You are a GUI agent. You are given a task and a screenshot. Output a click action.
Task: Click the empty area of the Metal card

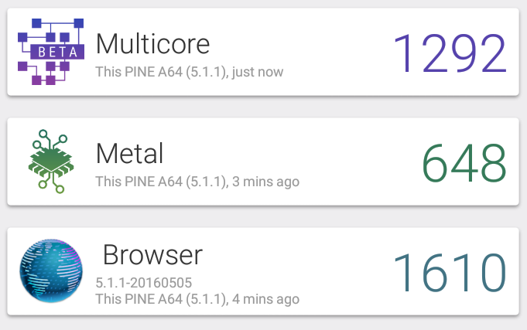coord(353,162)
